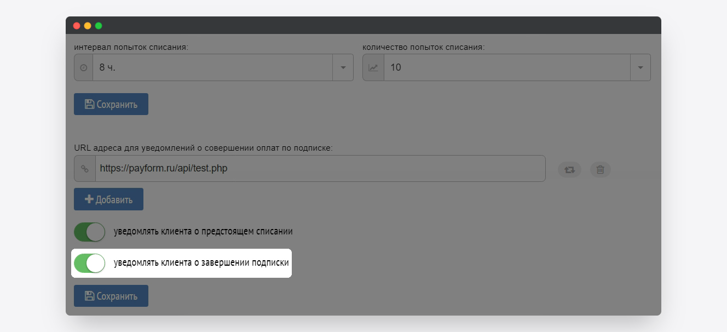
Task: Click the chain link icon beside the URL
Action: pyautogui.click(x=85, y=169)
